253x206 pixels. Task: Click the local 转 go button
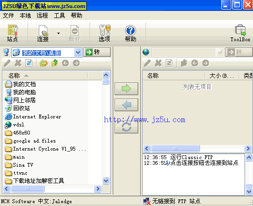point(97,52)
